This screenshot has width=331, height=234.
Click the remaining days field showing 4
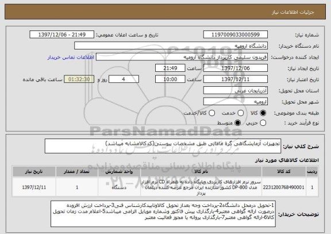[x=124, y=79]
